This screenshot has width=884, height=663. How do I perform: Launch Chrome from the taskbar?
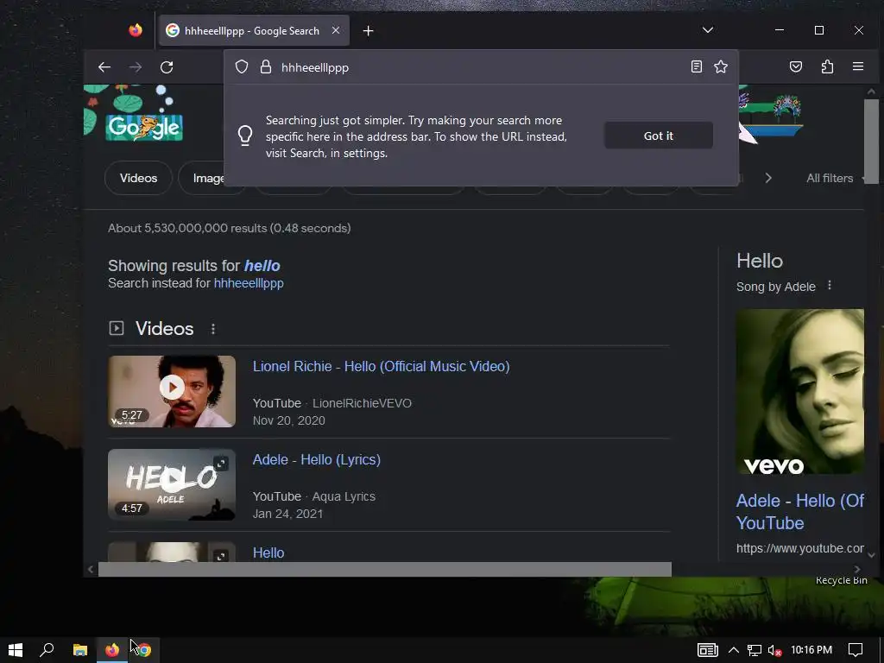point(144,650)
